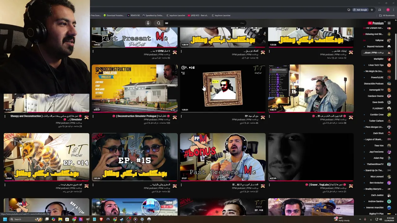Bookmark this page with the star icon
The image size is (397, 223).
point(372,10)
